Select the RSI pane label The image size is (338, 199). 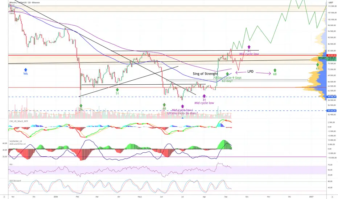tap(11, 164)
